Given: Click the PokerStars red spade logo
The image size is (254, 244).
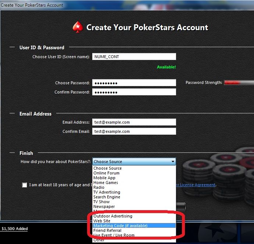Looking at the screenshot, I should click(x=78, y=27).
